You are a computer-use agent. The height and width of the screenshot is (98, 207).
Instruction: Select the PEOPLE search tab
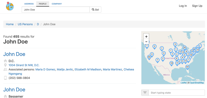point(43,4)
